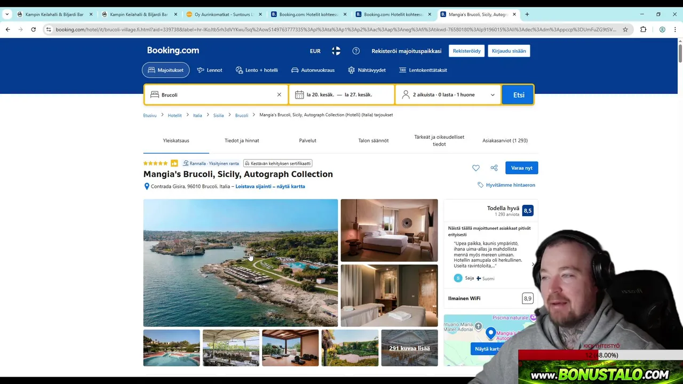Click Rannalla · Yksityinen ranta badge
The image size is (683, 384).
click(211, 164)
